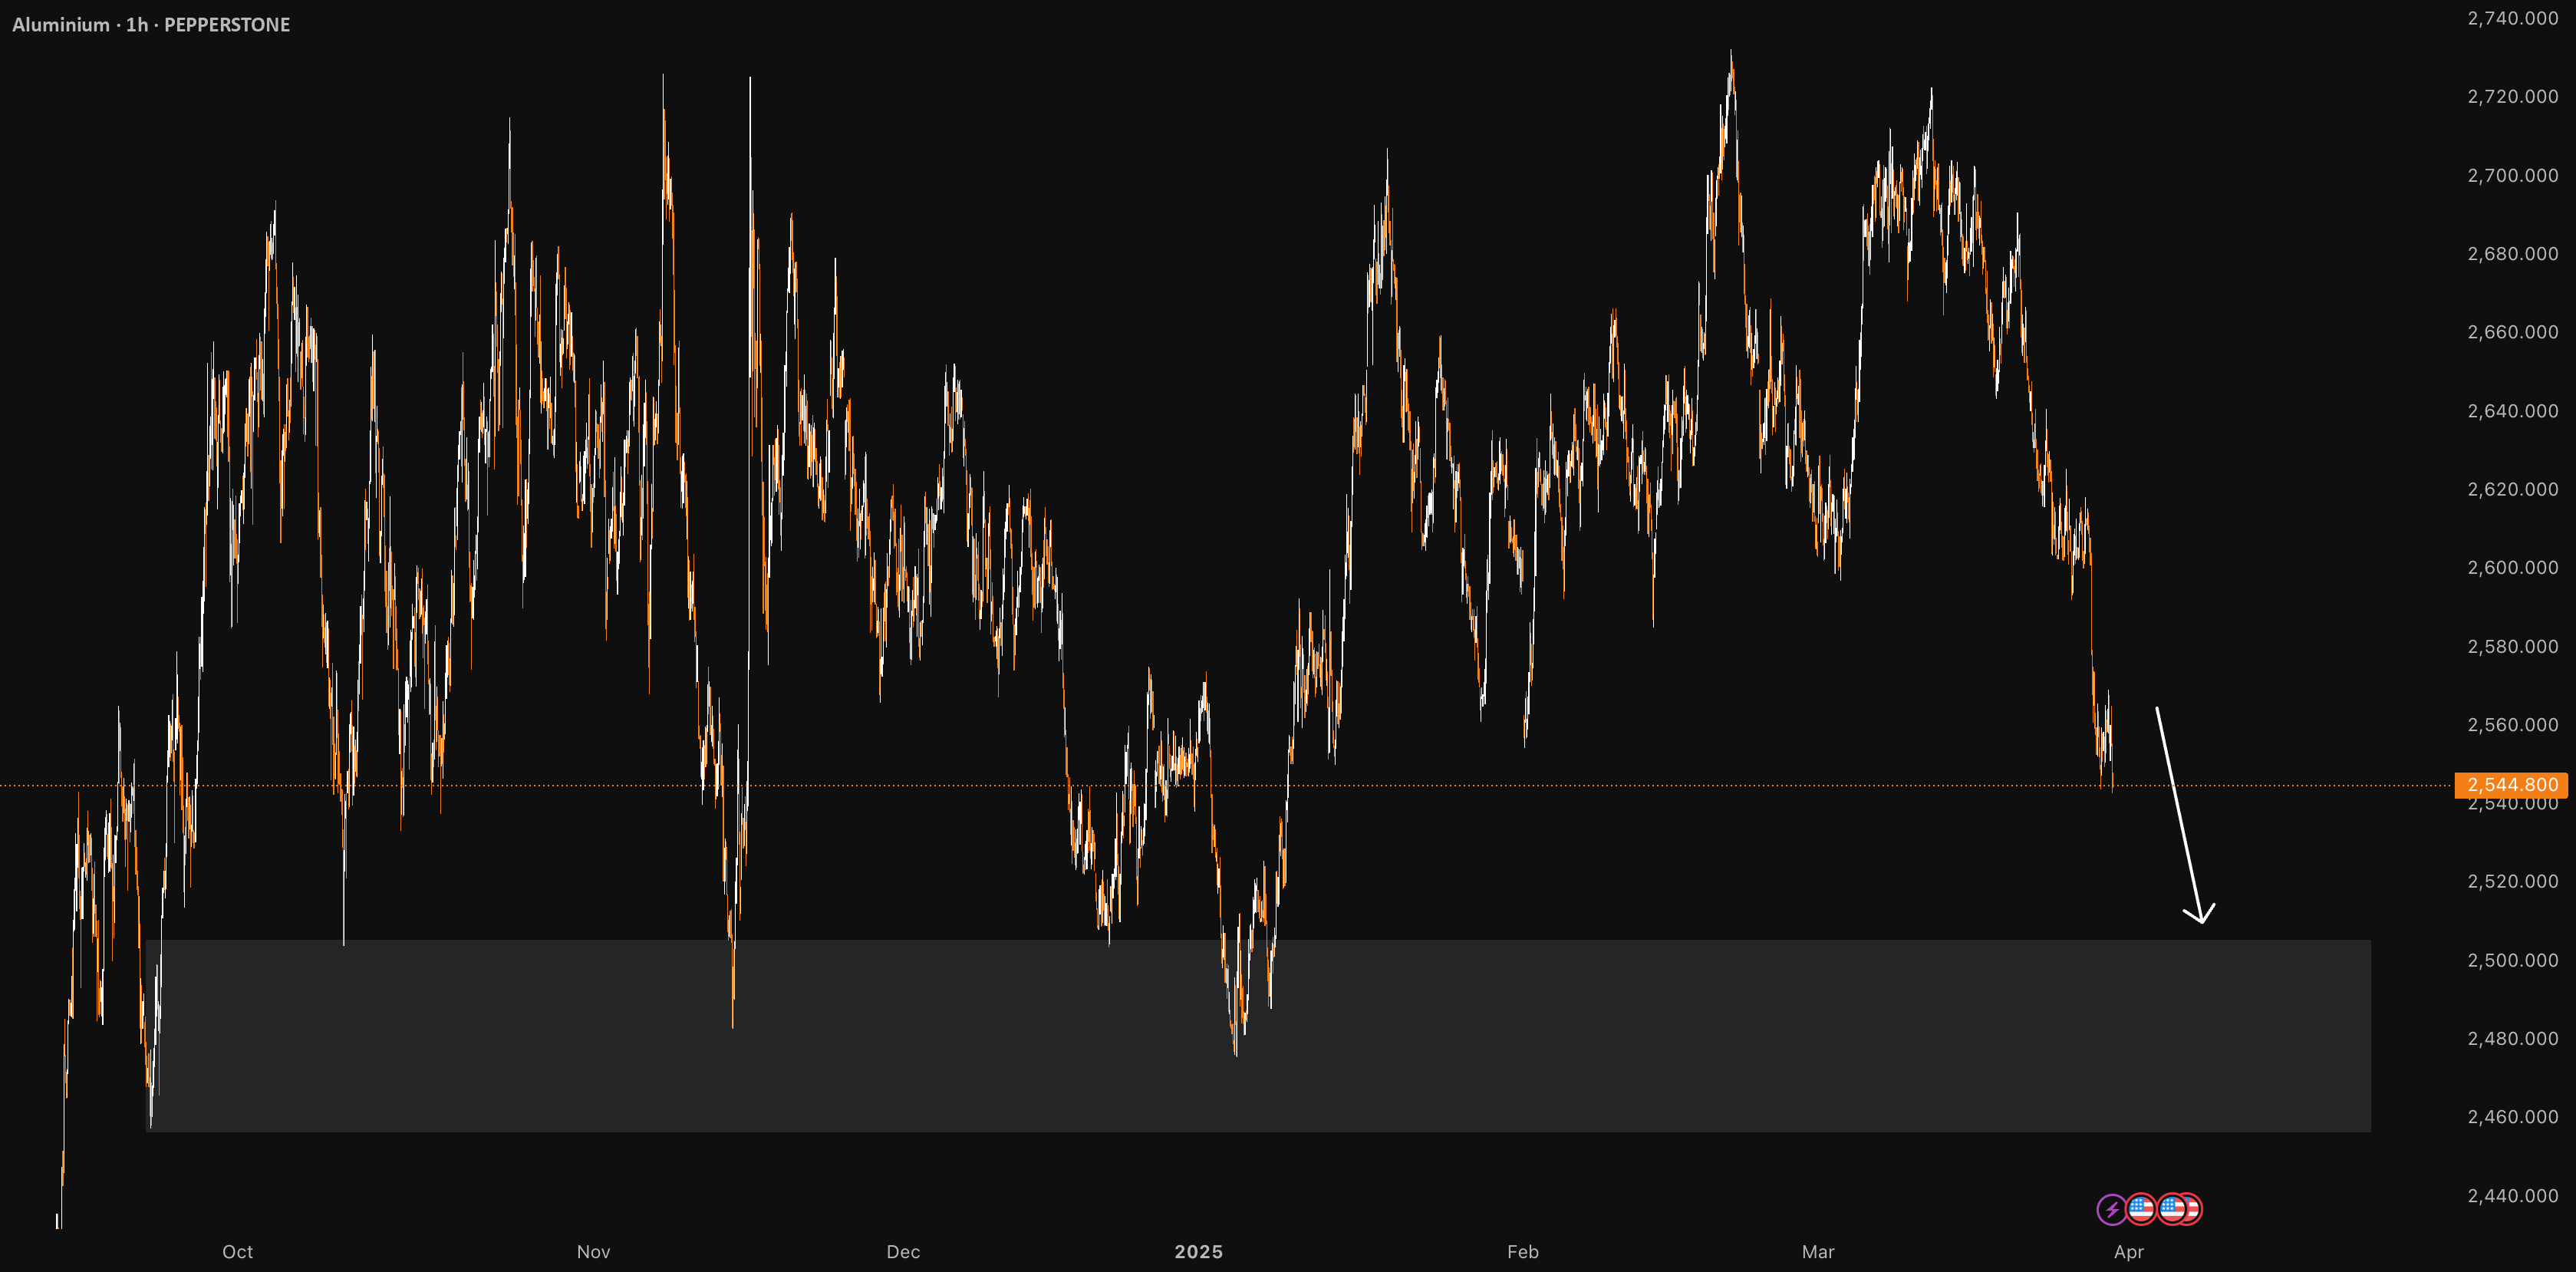This screenshot has height=1272, width=2576.
Task: Open the first US flag economic event
Action: (x=2141, y=1209)
